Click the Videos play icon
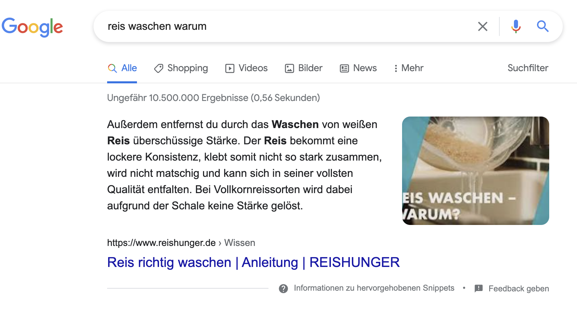The image size is (577, 311). click(x=230, y=68)
